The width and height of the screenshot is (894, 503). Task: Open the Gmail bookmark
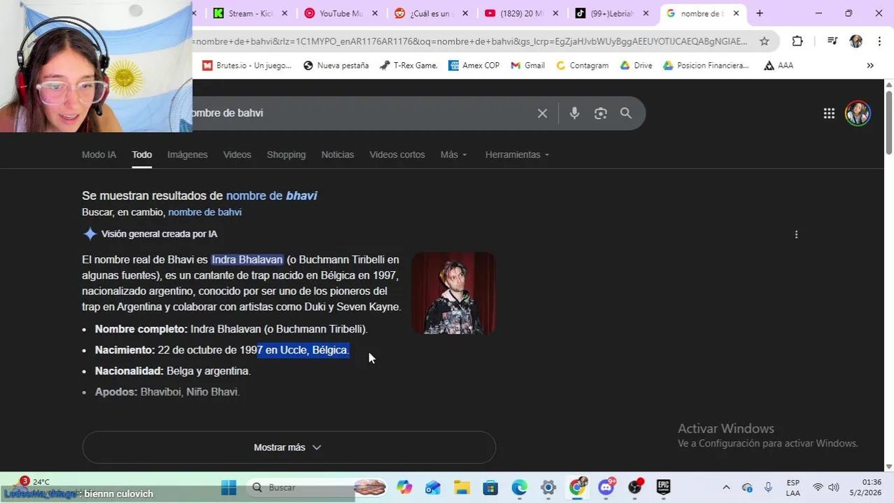click(527, 66)
